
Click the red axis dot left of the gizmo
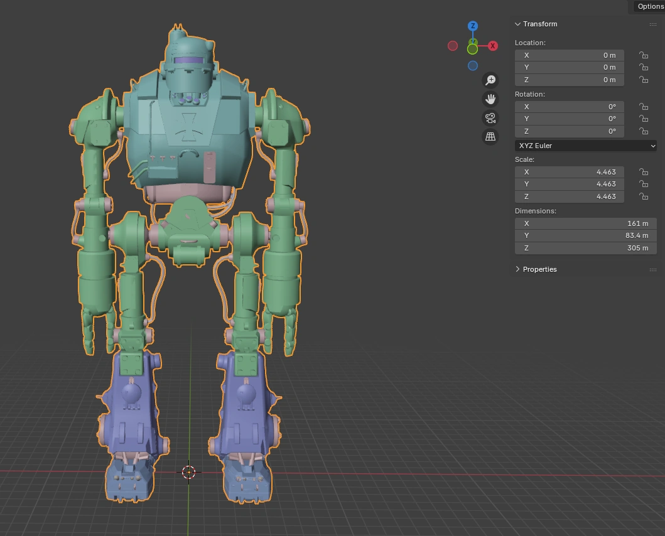452,45
